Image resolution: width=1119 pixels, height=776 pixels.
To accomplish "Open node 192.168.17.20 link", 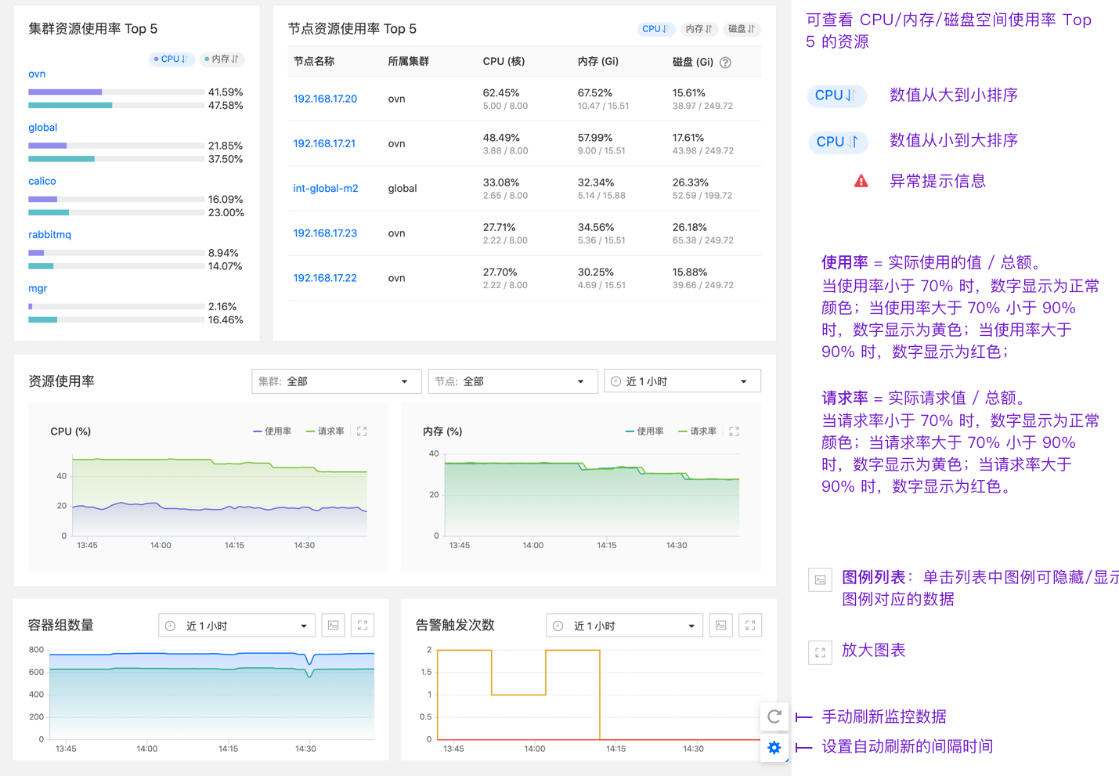I will pyautogui.click(x=325, y=99).
